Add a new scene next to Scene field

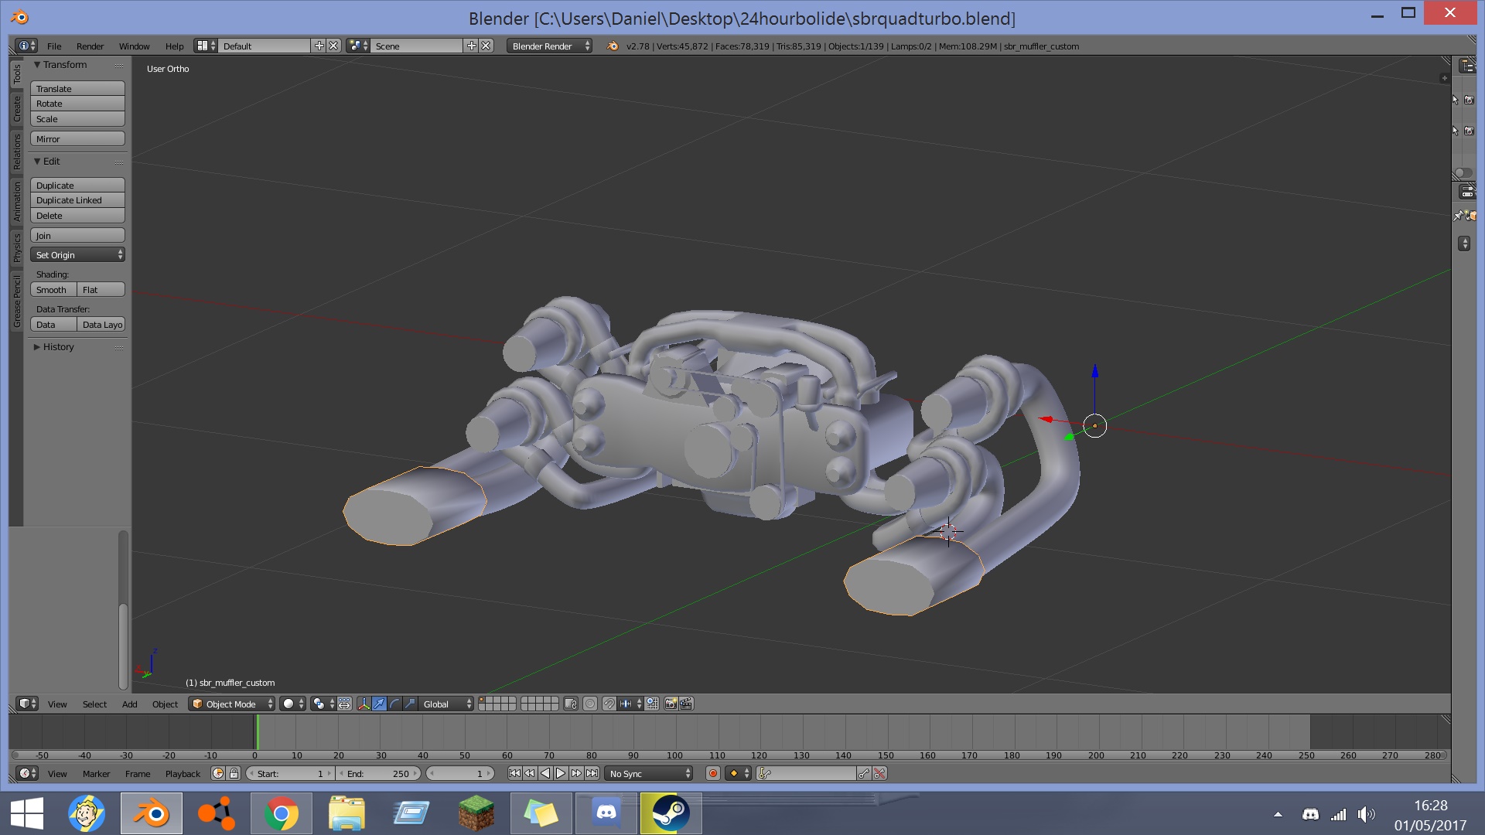(x=471, y=46)
